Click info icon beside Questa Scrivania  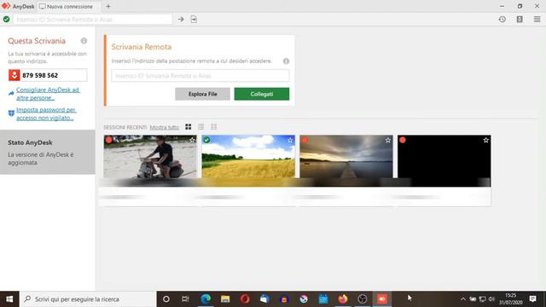pyautogui.click(x=84, y=41)
